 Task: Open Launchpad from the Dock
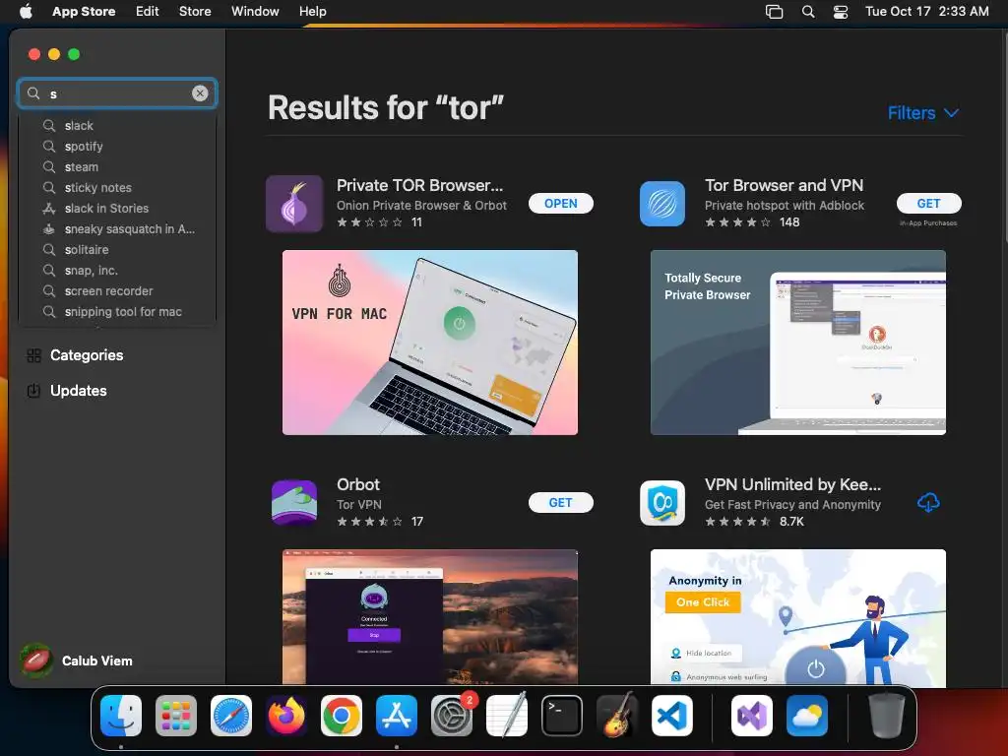(176, 716)
